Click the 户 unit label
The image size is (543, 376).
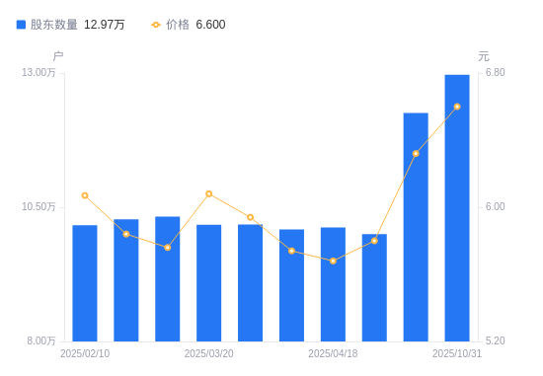pyautogui.click(x=58, y=55)
